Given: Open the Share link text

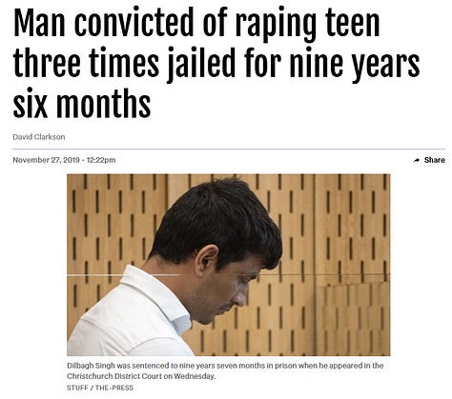Looking at the screenshot, I should 435,160.
